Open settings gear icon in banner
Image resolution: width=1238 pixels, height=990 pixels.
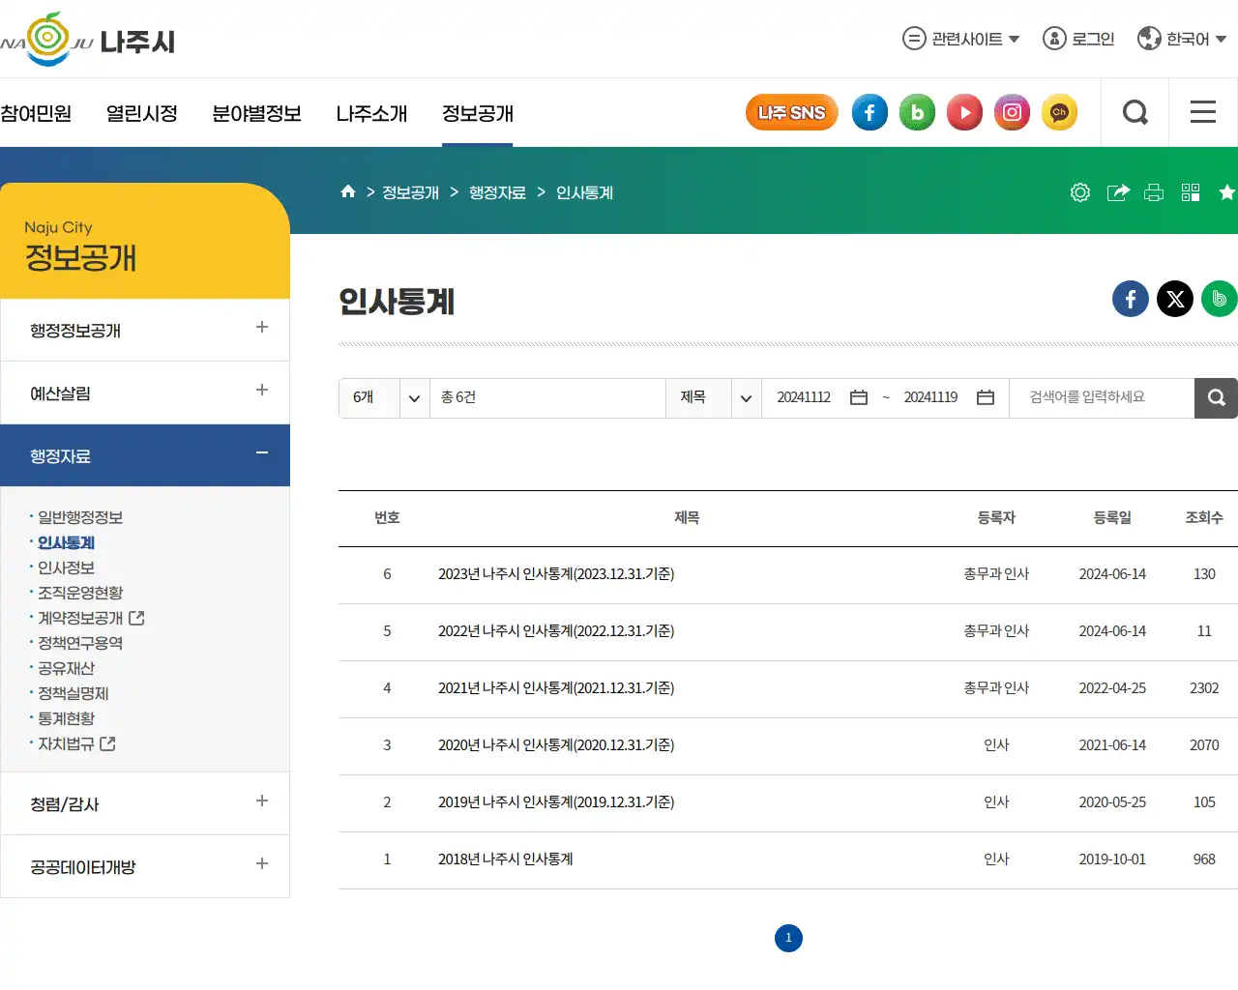[x=1080, y=192]
